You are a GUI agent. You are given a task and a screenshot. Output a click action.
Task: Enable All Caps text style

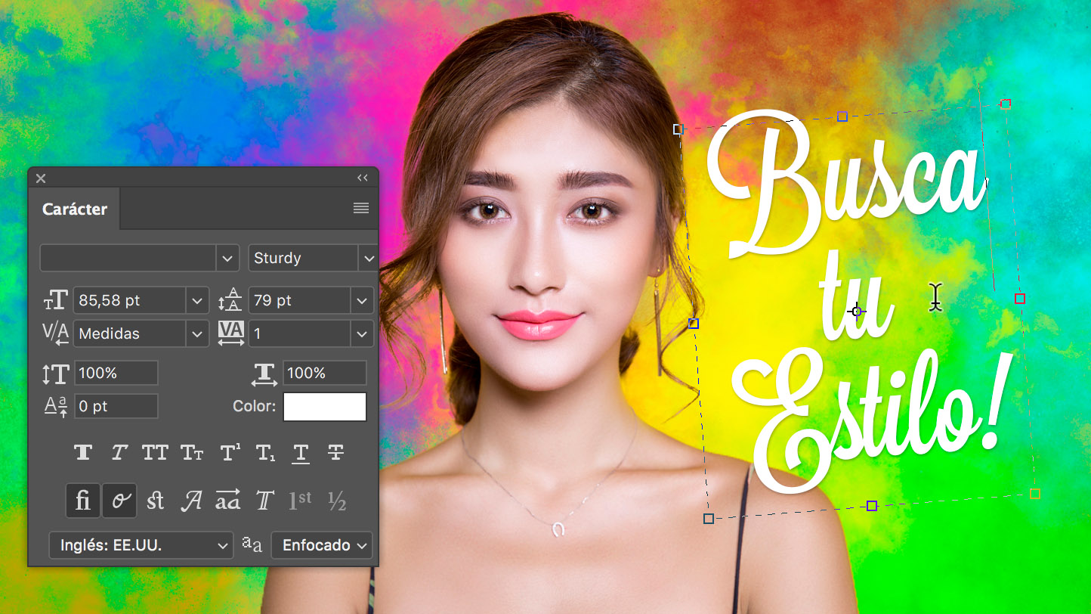point(155,453)
